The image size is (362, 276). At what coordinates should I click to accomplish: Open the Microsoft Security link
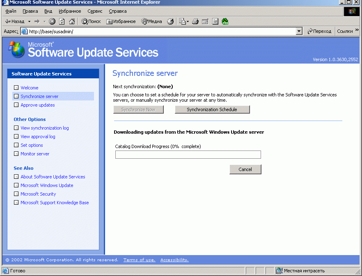[38, 194]
